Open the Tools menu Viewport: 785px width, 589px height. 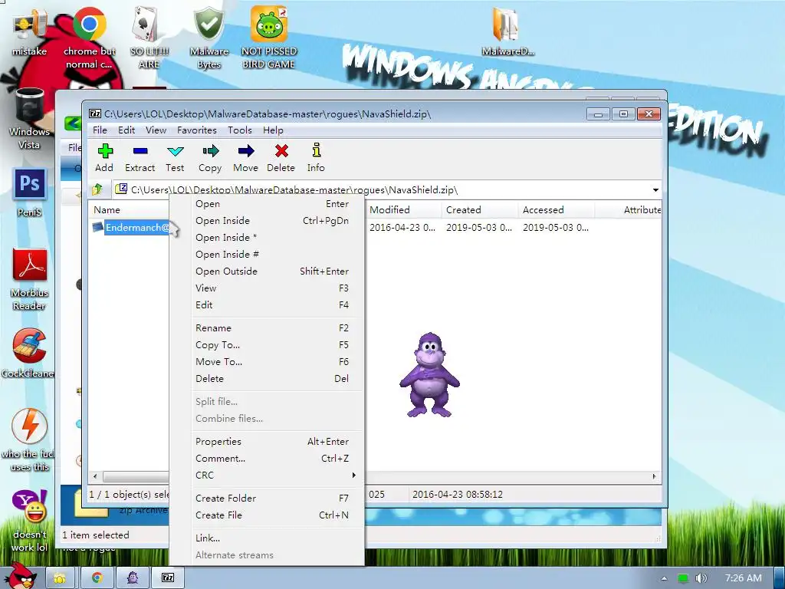click(240, 130)
